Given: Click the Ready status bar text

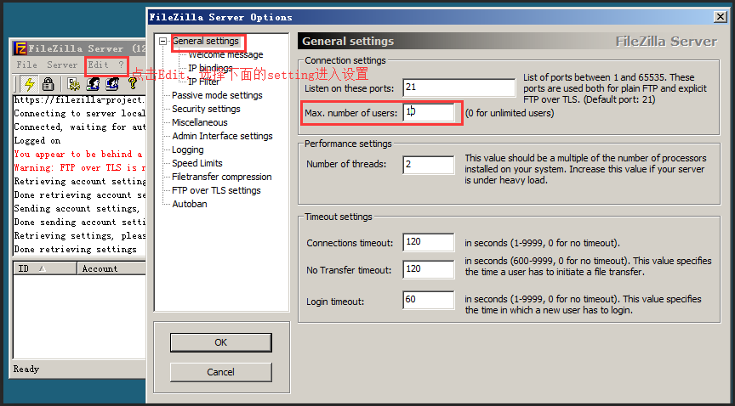Looking at the screenshot, I should 26,369.
